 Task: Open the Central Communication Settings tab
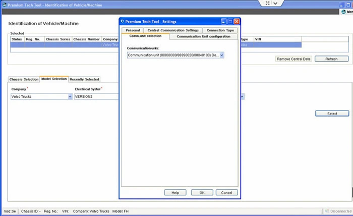point(173,30)
